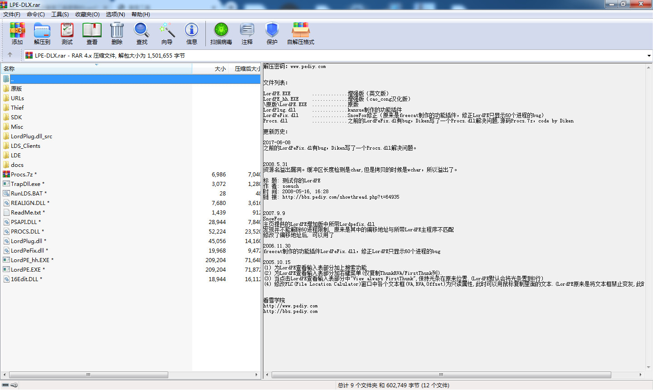The height and width of the screenshot is (390, 653).
Task: Open the 查看 (View) toolbar tool
Action: tap(92, 34)
